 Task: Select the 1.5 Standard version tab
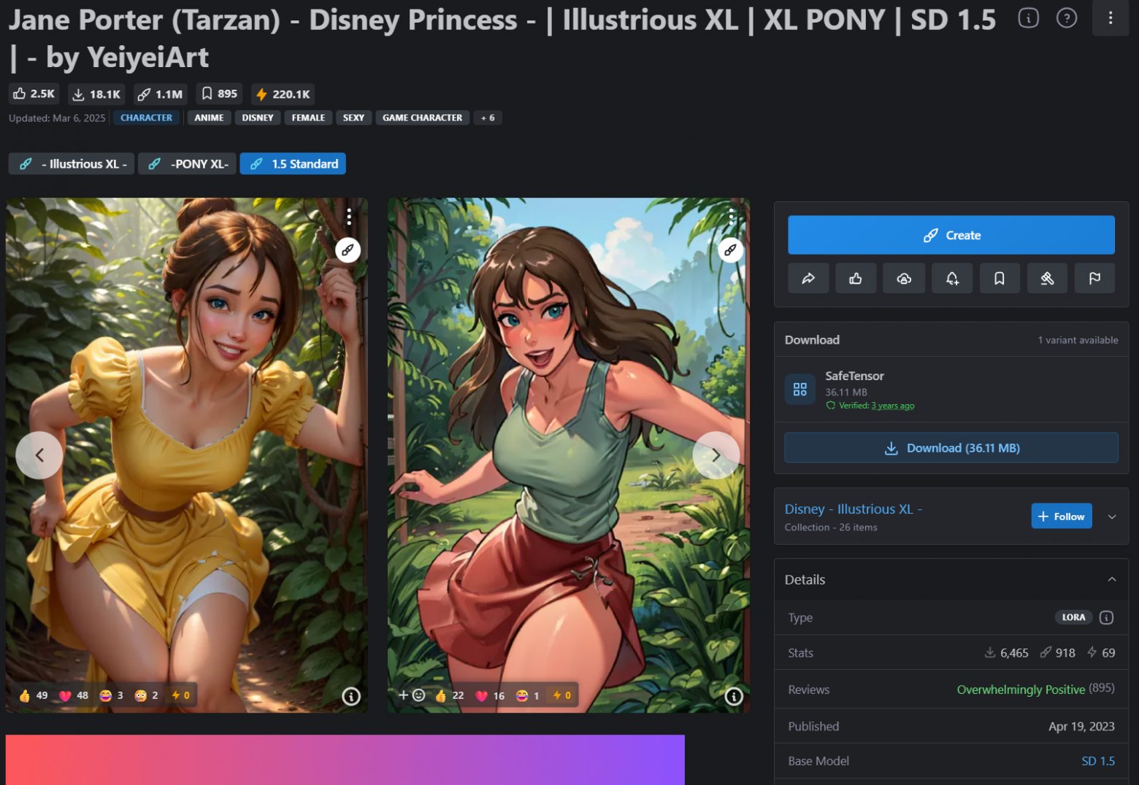(x=293, y=164)
